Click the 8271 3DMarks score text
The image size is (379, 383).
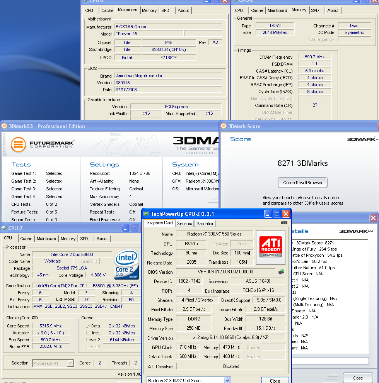coord(303,163)
